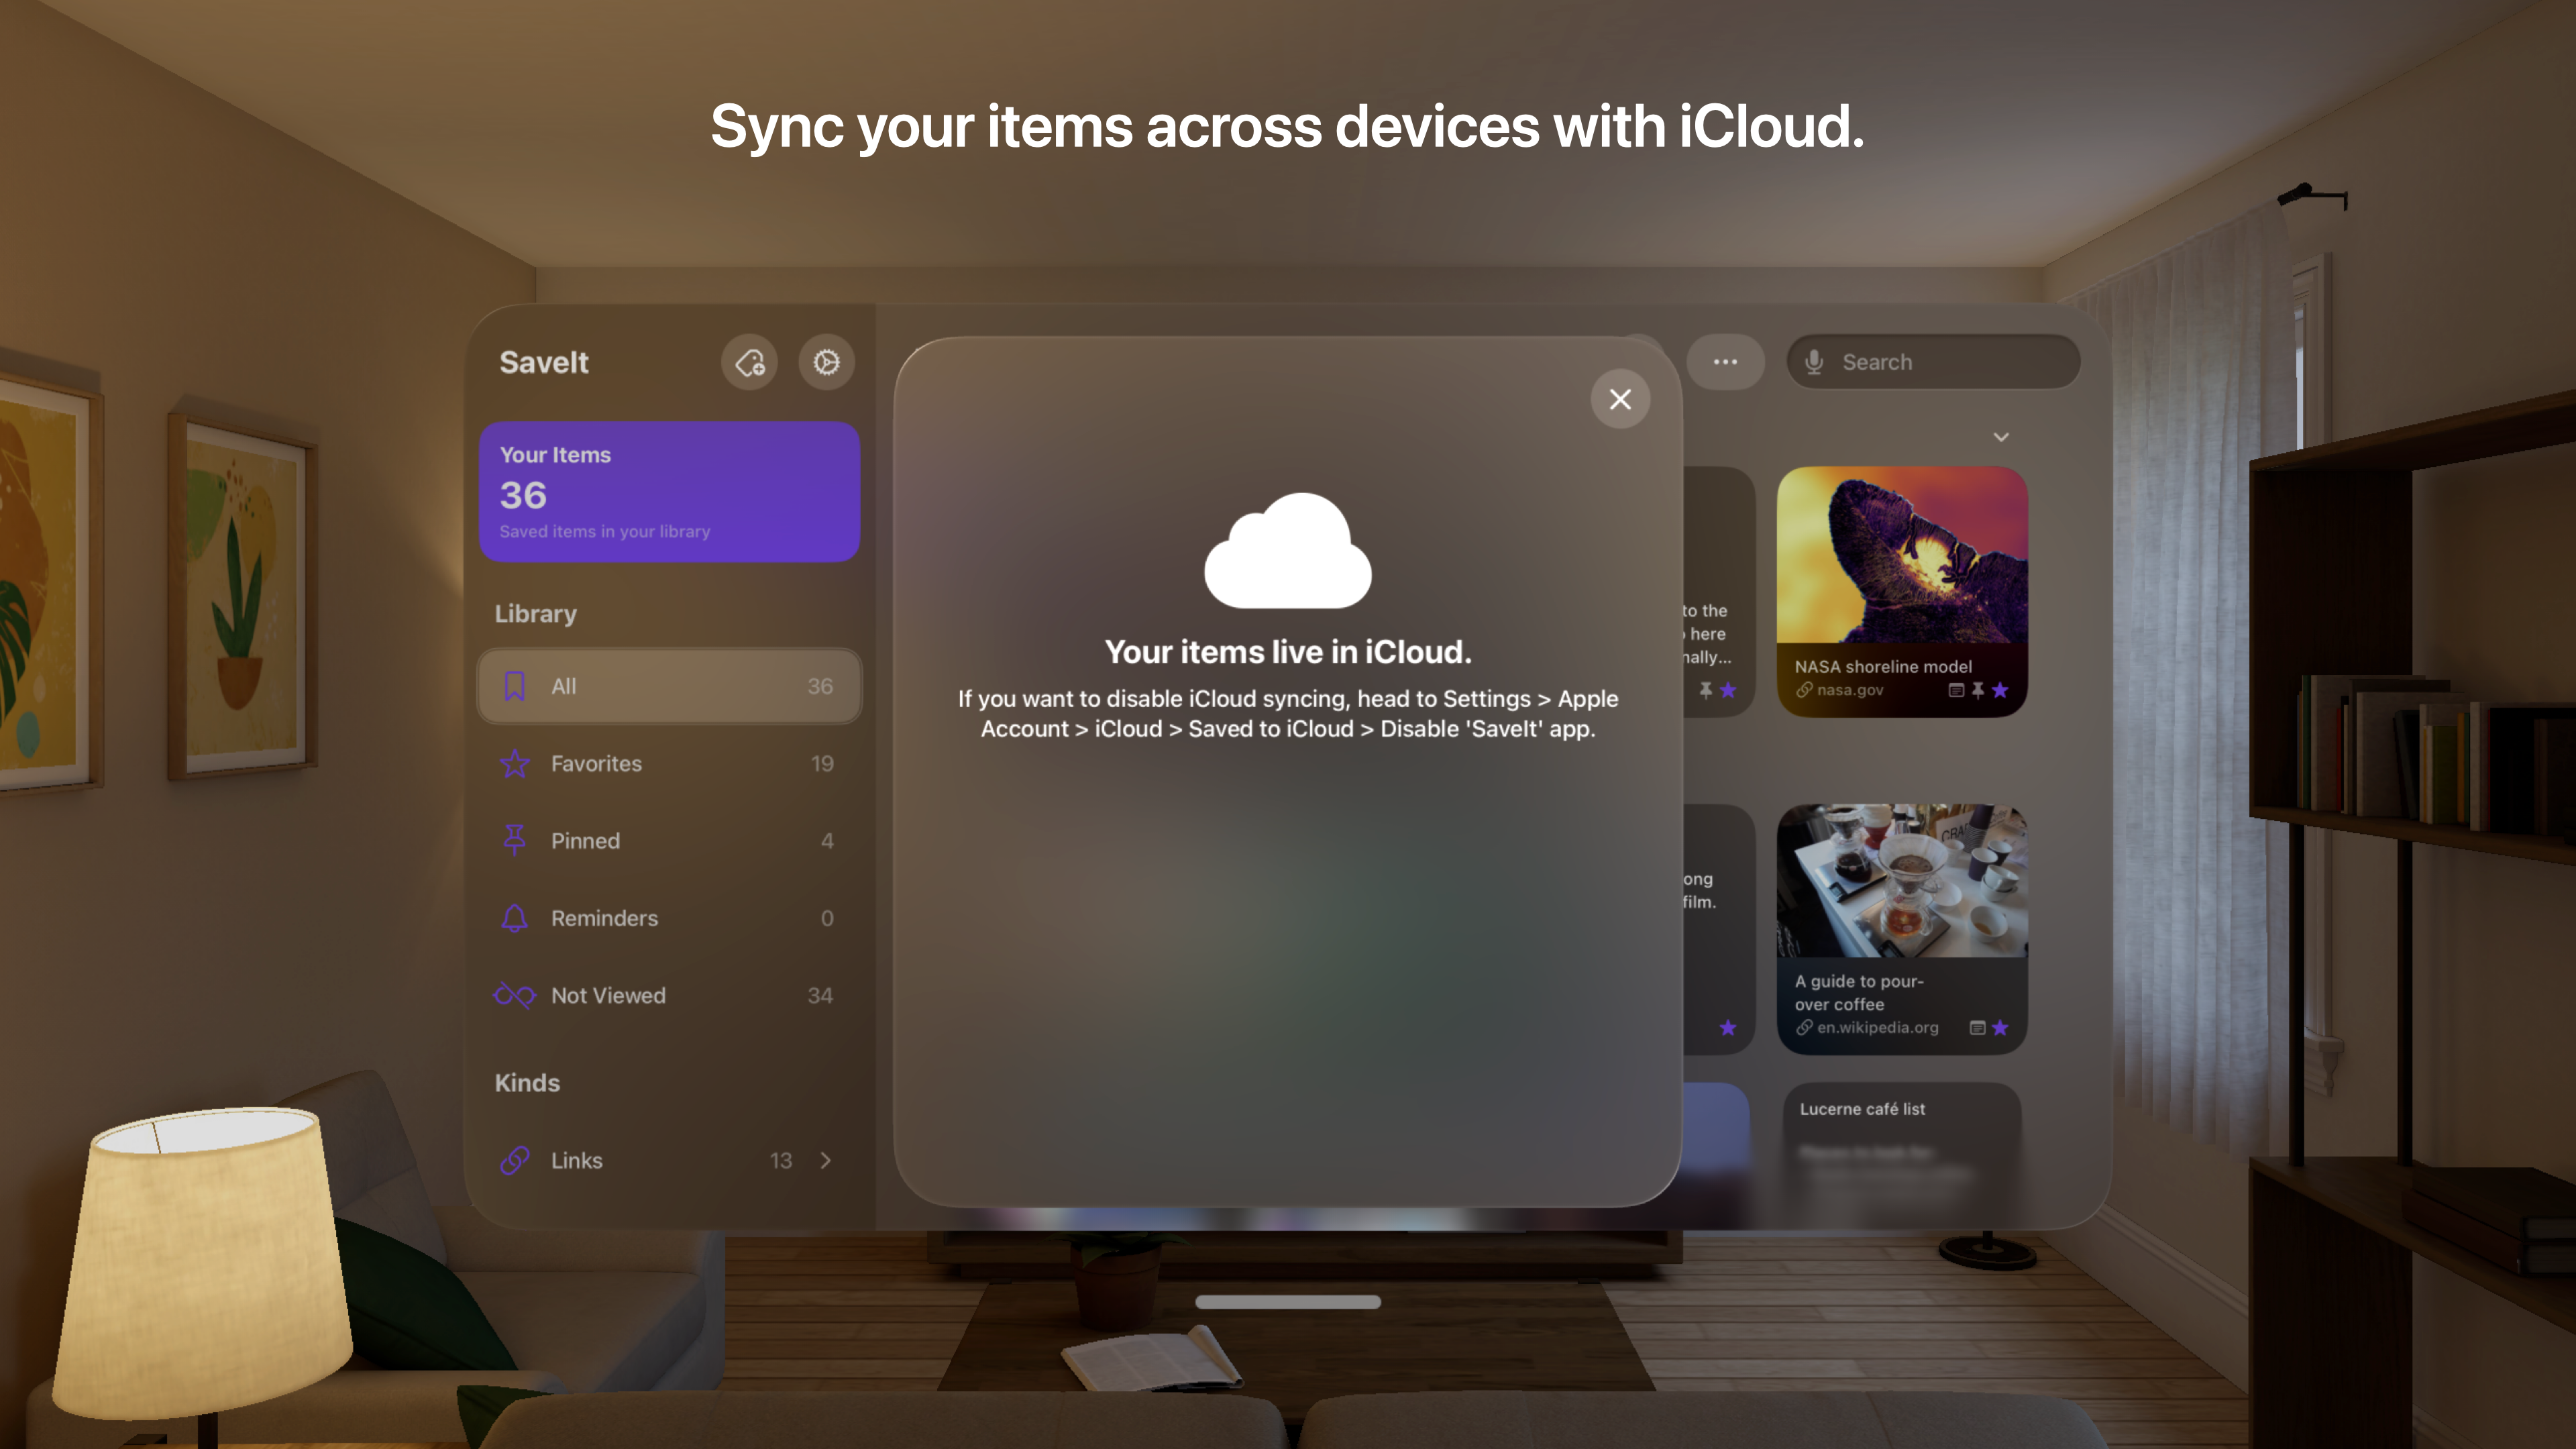Viewport: 2576px width, 1449px height.
Task: Click the Search field
Action: coord(1933,362)
